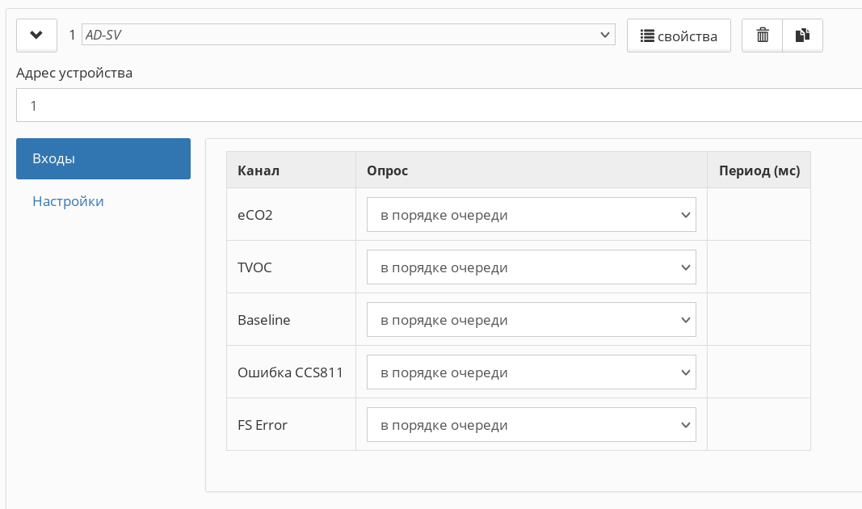Delete the AD-SV device using trash icon

tap(762, 36)
